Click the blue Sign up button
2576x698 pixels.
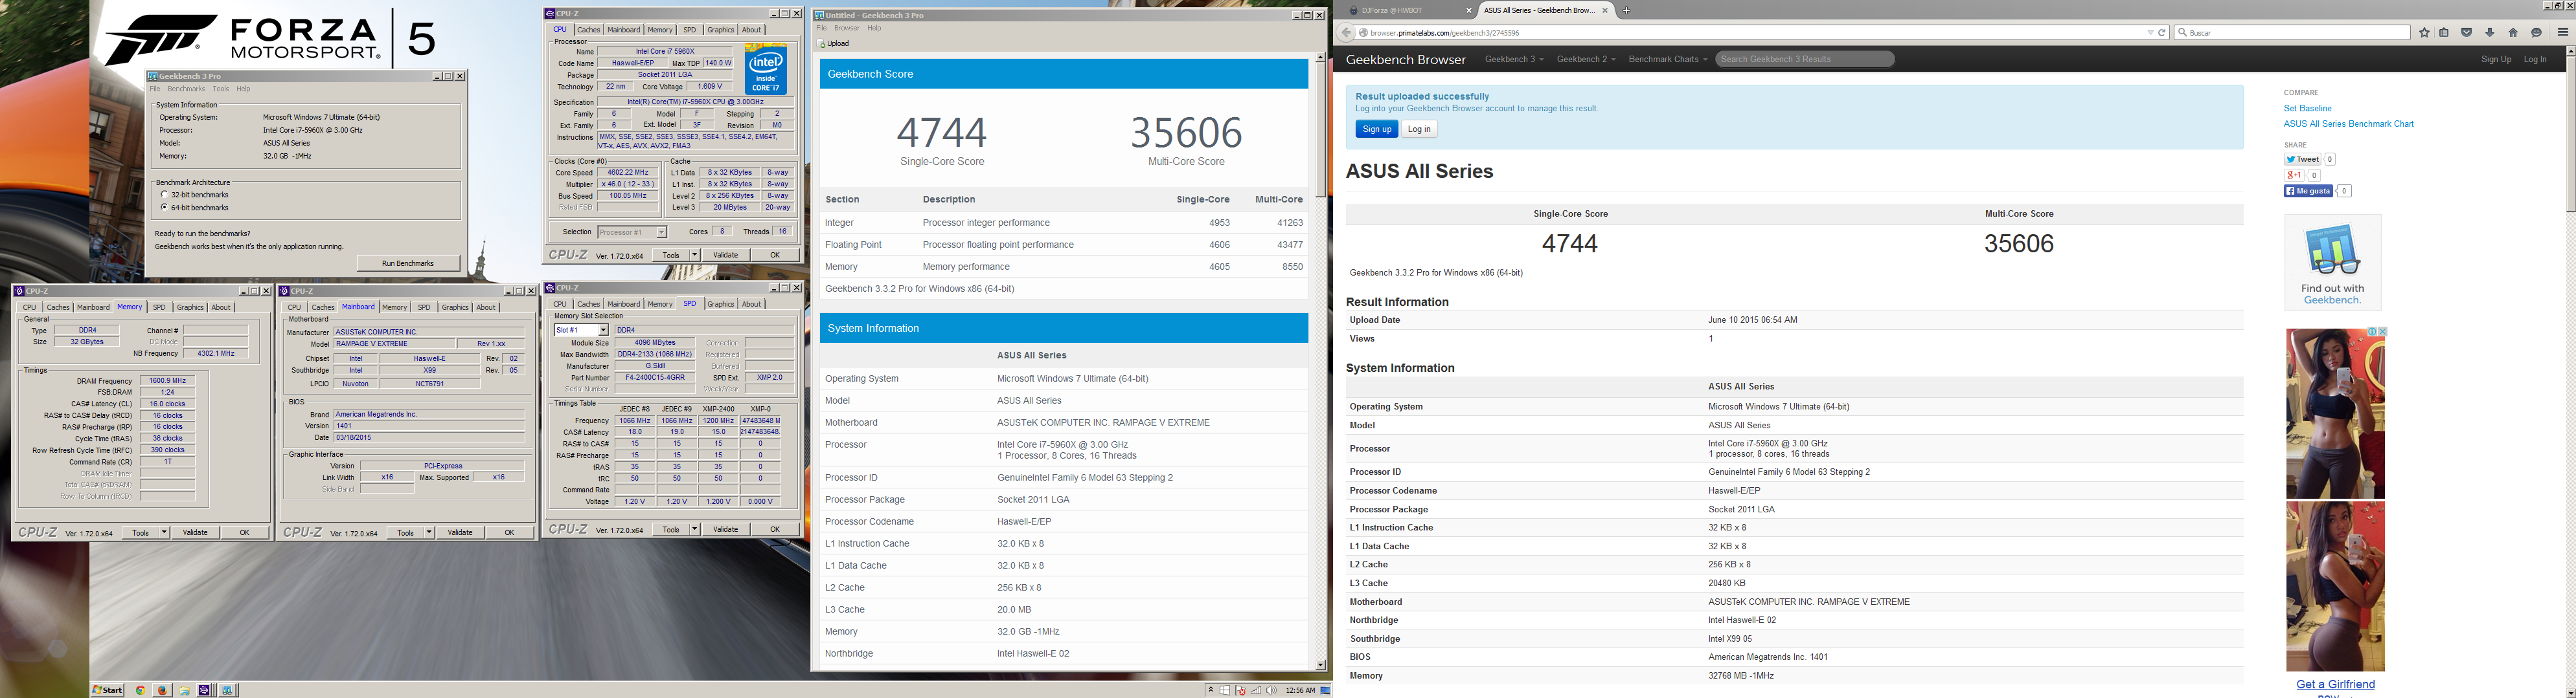pos(1377,129)
